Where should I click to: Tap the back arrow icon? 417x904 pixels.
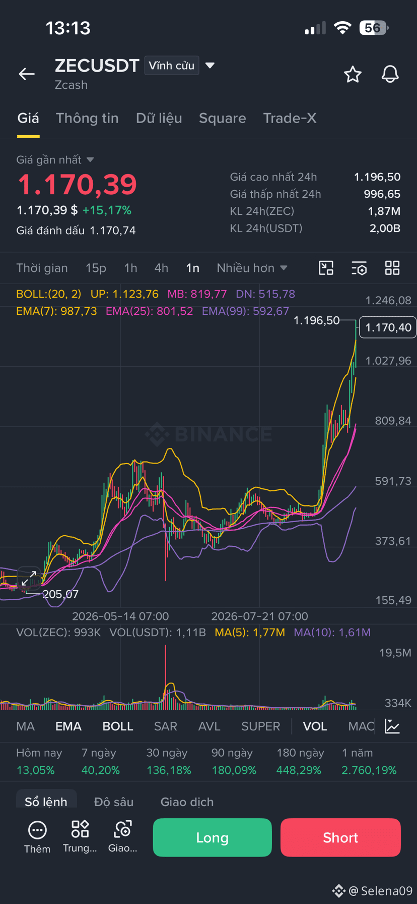click(27, 74)
